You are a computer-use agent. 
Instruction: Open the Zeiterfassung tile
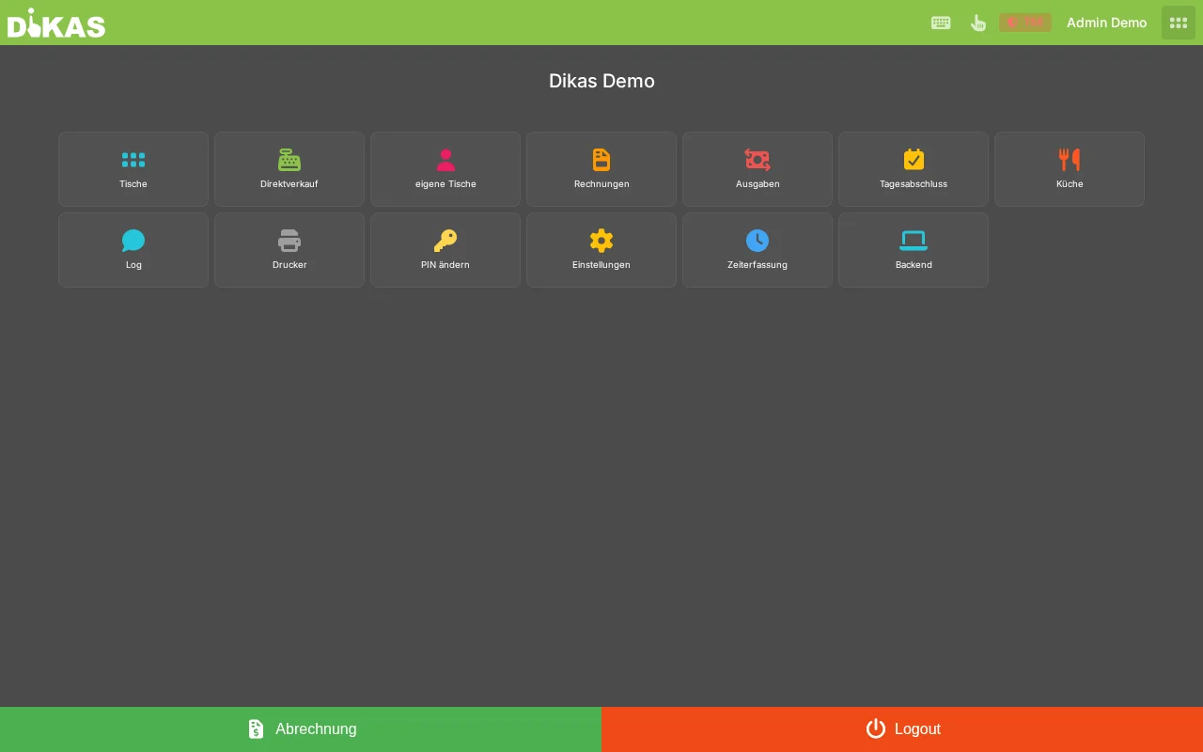tap(758, 250)
